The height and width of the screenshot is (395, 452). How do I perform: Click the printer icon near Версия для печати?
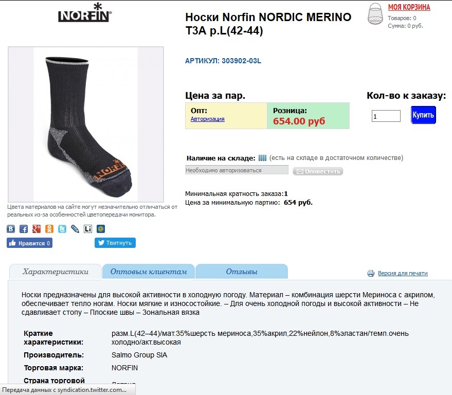click(371, 273)
